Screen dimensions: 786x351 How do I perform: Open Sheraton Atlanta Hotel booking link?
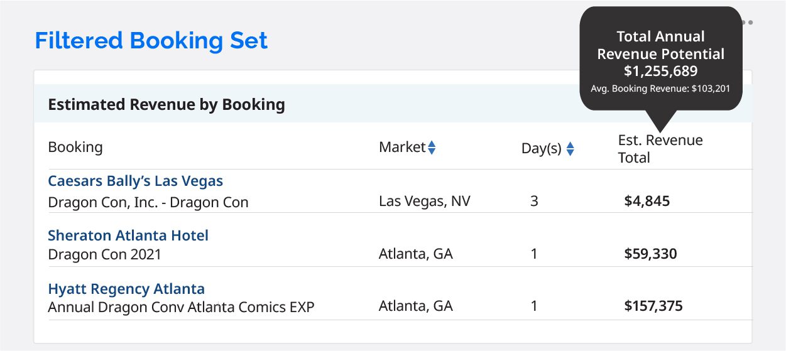[x=128, y=235]
